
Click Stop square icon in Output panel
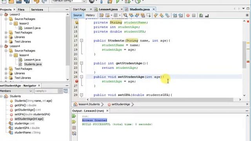point(74,128)
